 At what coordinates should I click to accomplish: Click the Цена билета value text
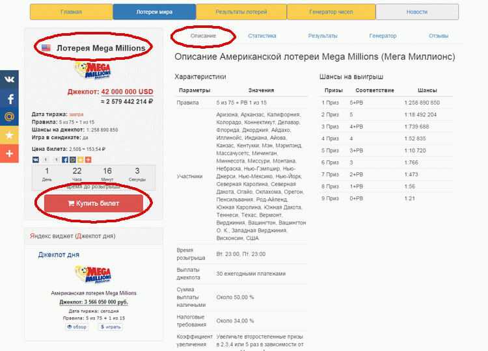[x=87, y=149]
